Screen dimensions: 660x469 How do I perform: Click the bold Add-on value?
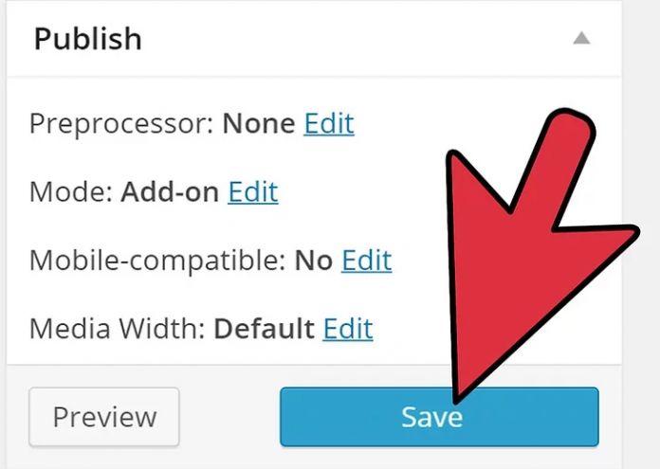coord(170,192)
